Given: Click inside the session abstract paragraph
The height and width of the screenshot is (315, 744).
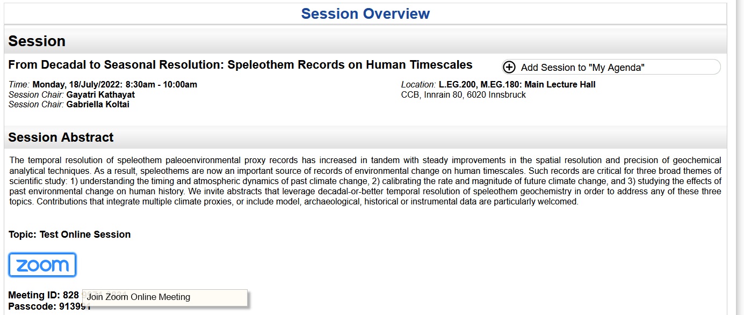Looking at the screenshot, I should pos(365,181).
